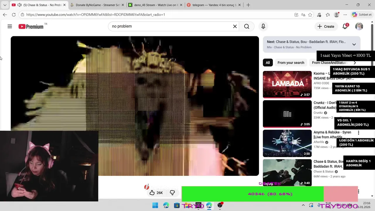Open Copilot 'Sohbet et' button
Viewport: 375px width, 211px height.
click(362, 15)
